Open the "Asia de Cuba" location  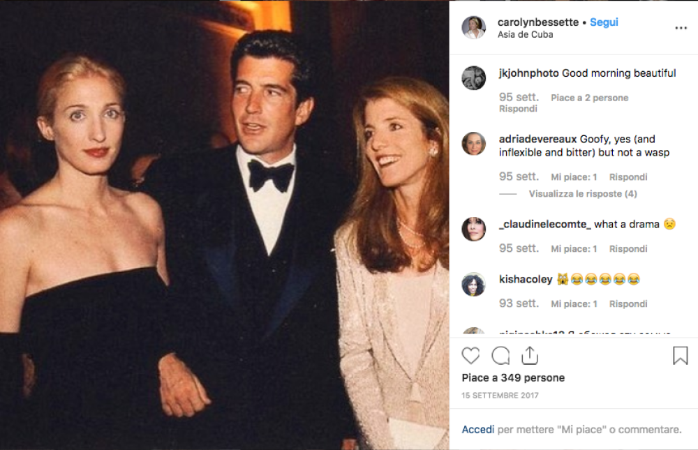524,34
